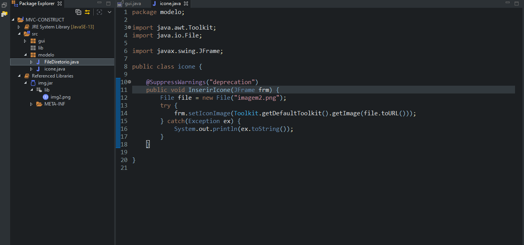This screenshot has height=245, width=524.
Task: Select FileDiretorio.java in the tree
Action: coord(62,62)
